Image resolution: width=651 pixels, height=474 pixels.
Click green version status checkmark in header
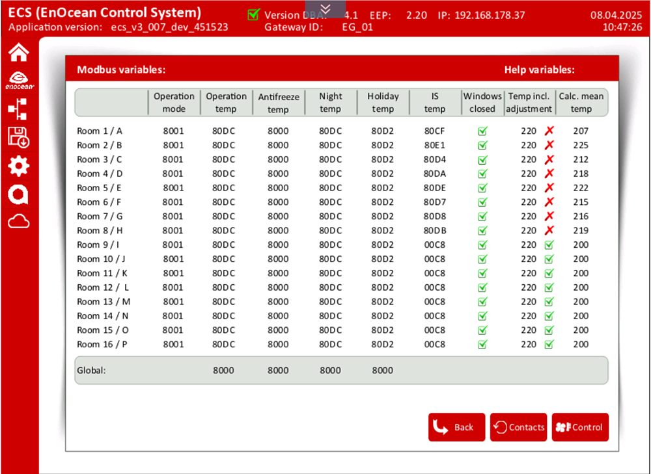tap(254, 14)
